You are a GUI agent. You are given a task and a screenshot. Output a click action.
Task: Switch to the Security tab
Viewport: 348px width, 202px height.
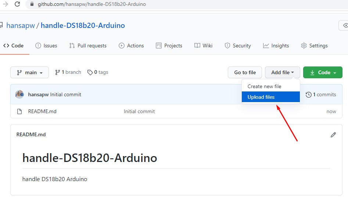(238, 46)
